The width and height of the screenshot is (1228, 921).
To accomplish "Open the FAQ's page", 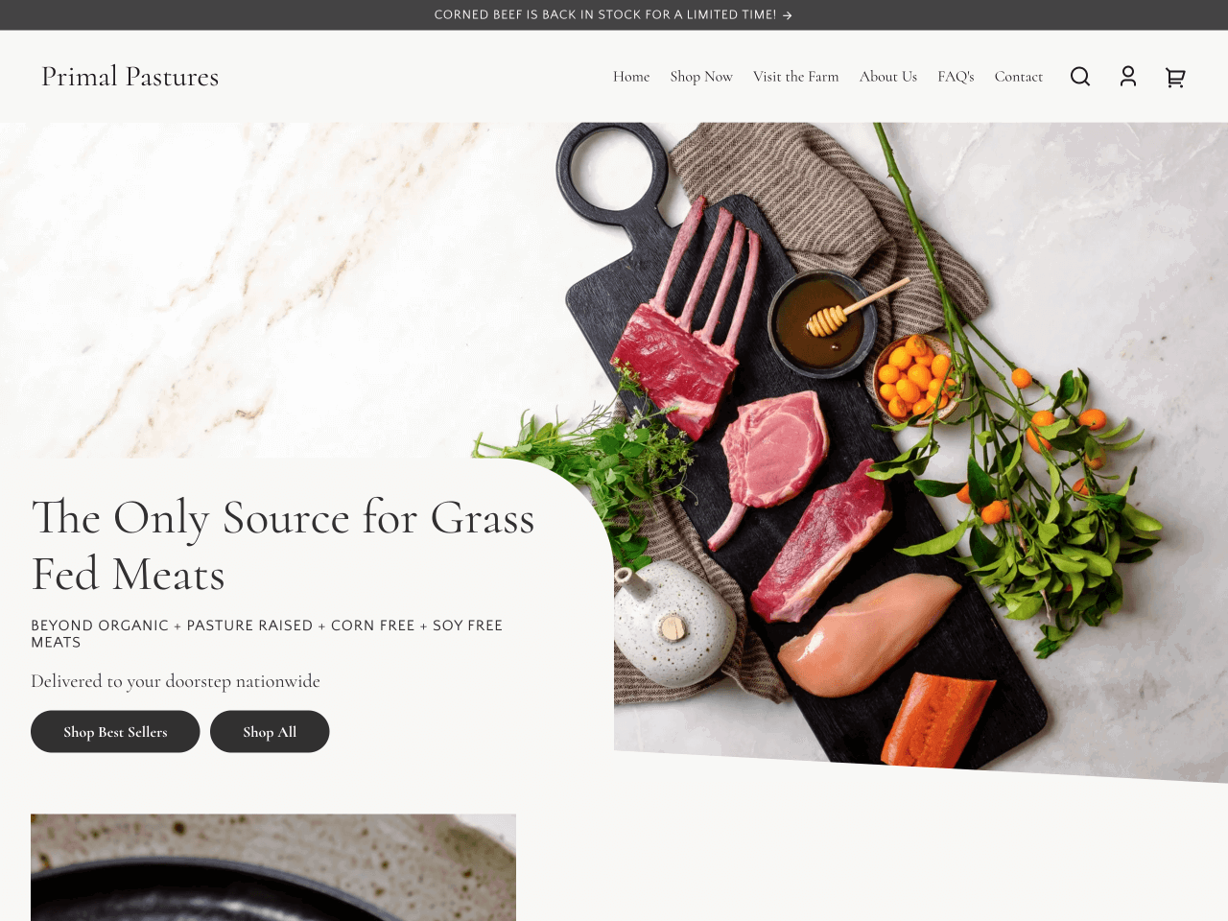I will click(956, 77).
